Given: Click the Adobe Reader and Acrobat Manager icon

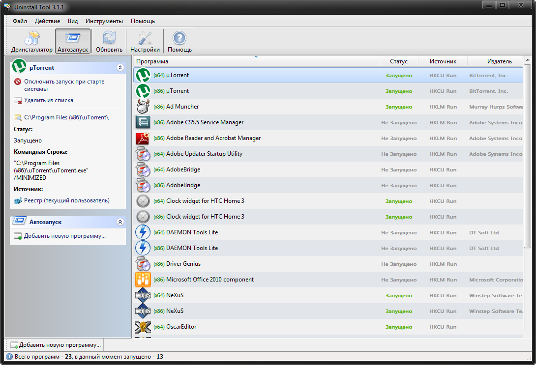Looking at the screenshot, I should coord(143,138).
